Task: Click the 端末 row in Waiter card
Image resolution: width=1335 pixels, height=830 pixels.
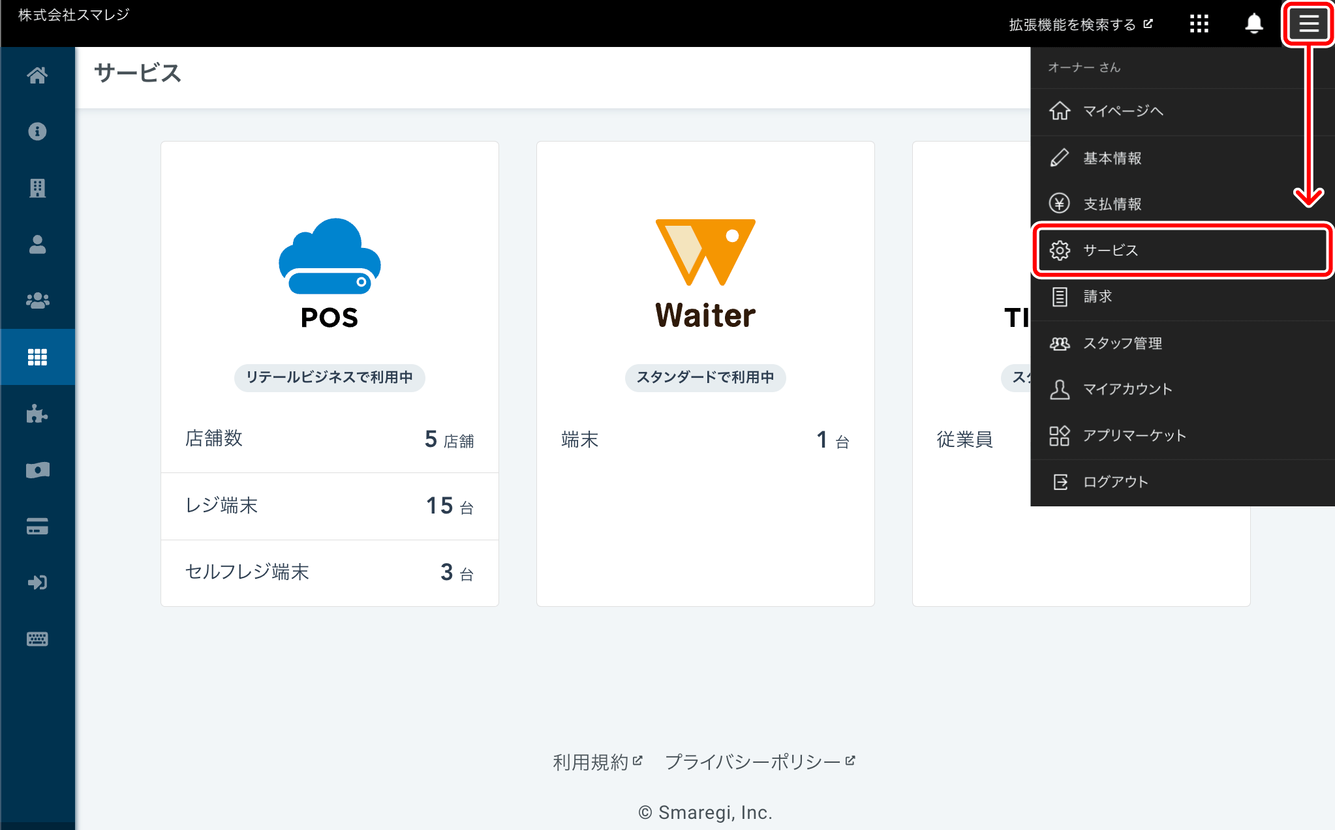Action: click(x=705, y=440)
